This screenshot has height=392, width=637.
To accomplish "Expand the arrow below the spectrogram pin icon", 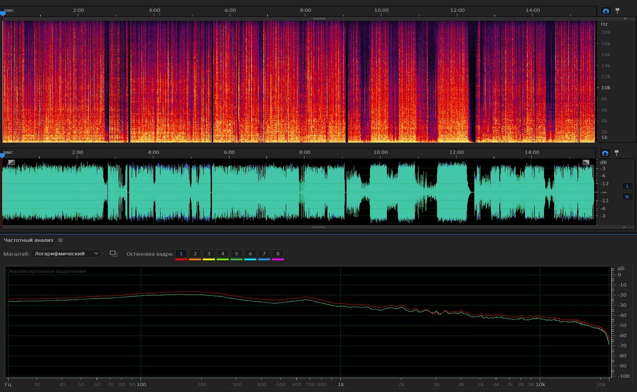I will (625, 19).
